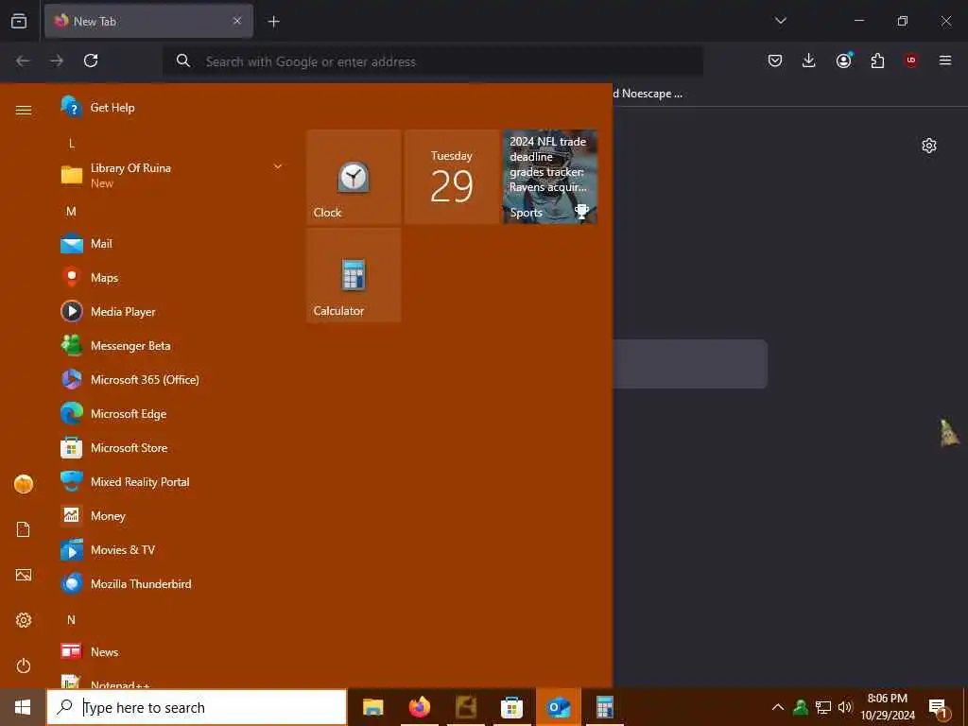Open Firefox account menu
Viewport: 968px width, 726px height.
pos(843,60)
